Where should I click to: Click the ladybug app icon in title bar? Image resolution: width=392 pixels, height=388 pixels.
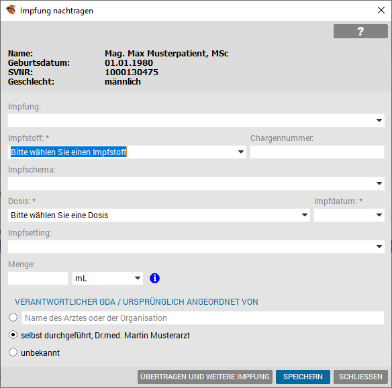pyautogui.click(x=11, y=10)
